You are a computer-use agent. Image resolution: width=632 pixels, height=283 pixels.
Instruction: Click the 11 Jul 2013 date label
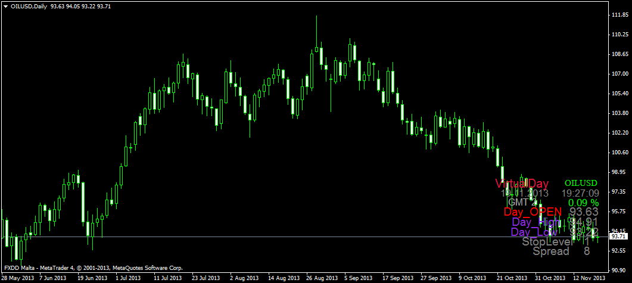(x=167, y=278)
